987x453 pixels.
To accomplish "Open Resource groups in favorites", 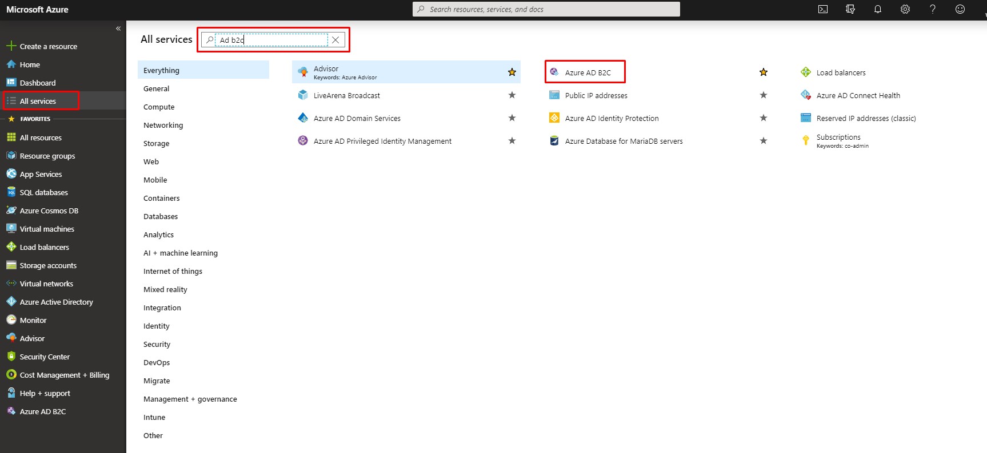I will coord(47,156).
